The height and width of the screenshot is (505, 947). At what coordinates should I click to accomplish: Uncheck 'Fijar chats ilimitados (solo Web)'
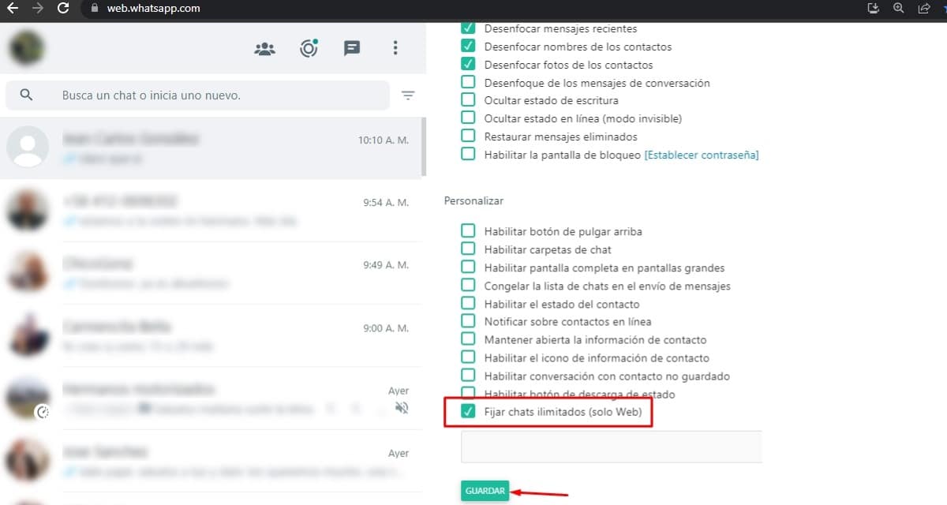point(468,412)
